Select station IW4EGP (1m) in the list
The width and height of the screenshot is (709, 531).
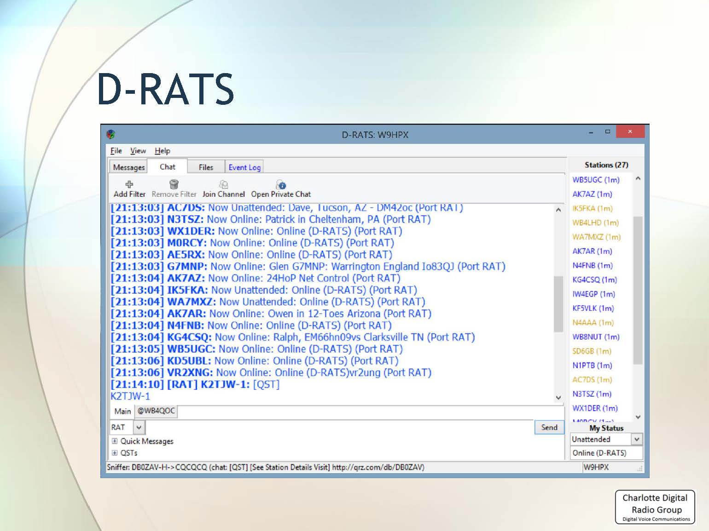pyautogui.click(x=593, y=294)
